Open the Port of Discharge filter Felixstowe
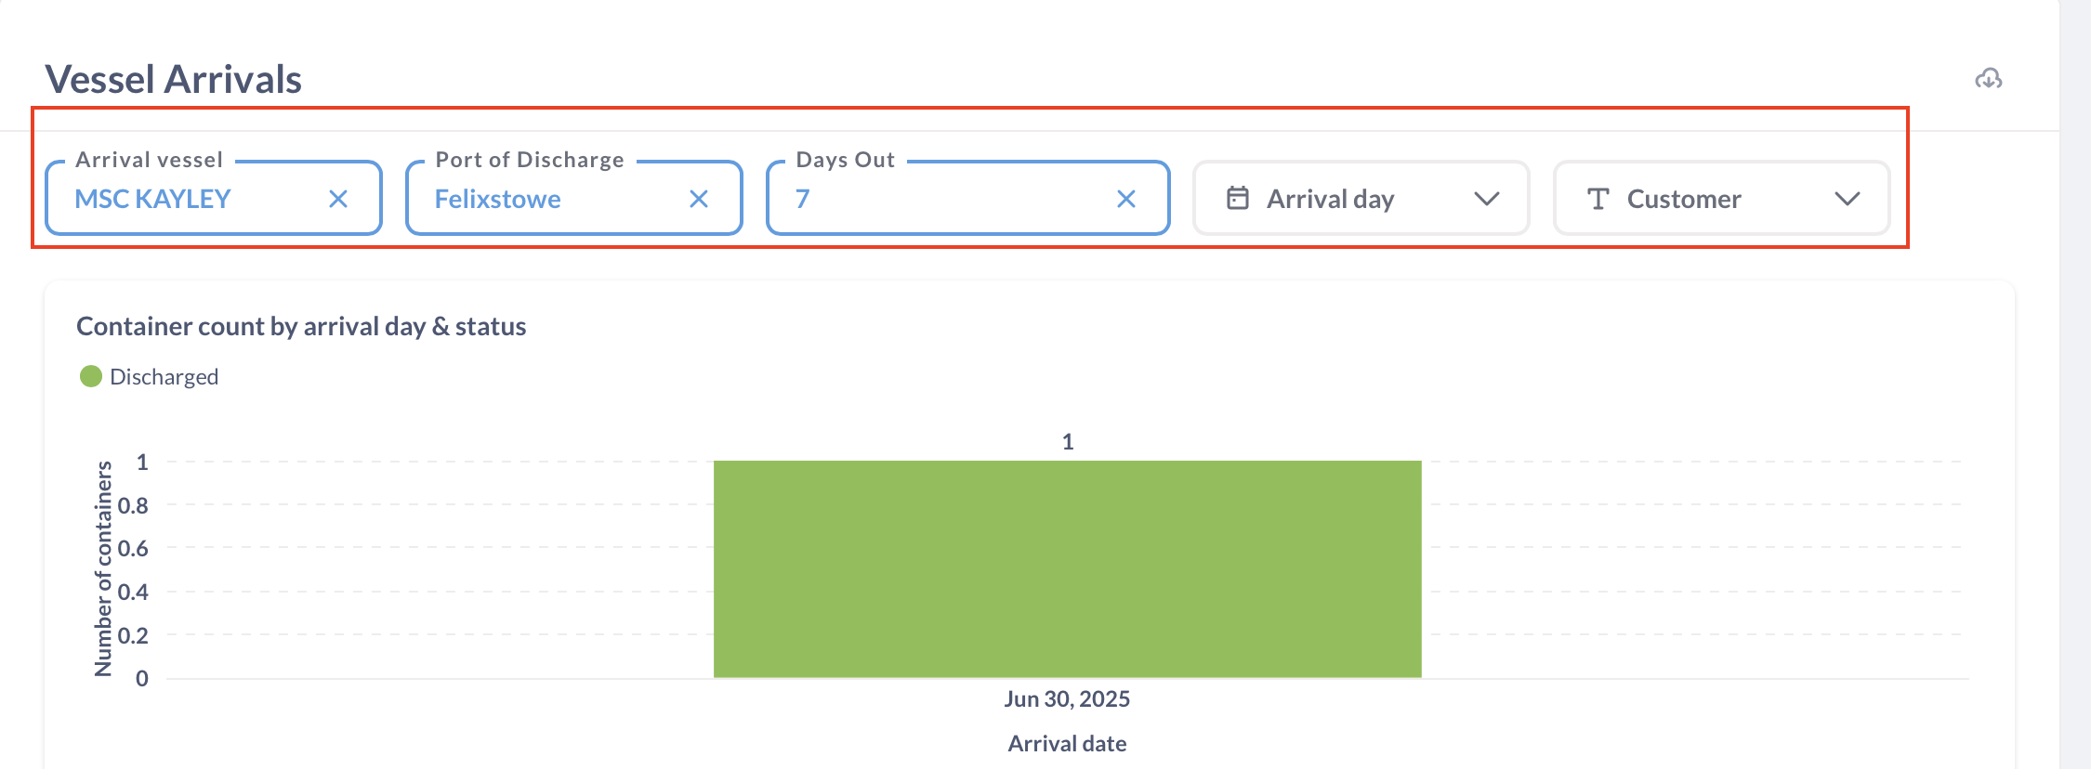The image size is (2091, 769). pyautogui.click(x=498, y=199)
